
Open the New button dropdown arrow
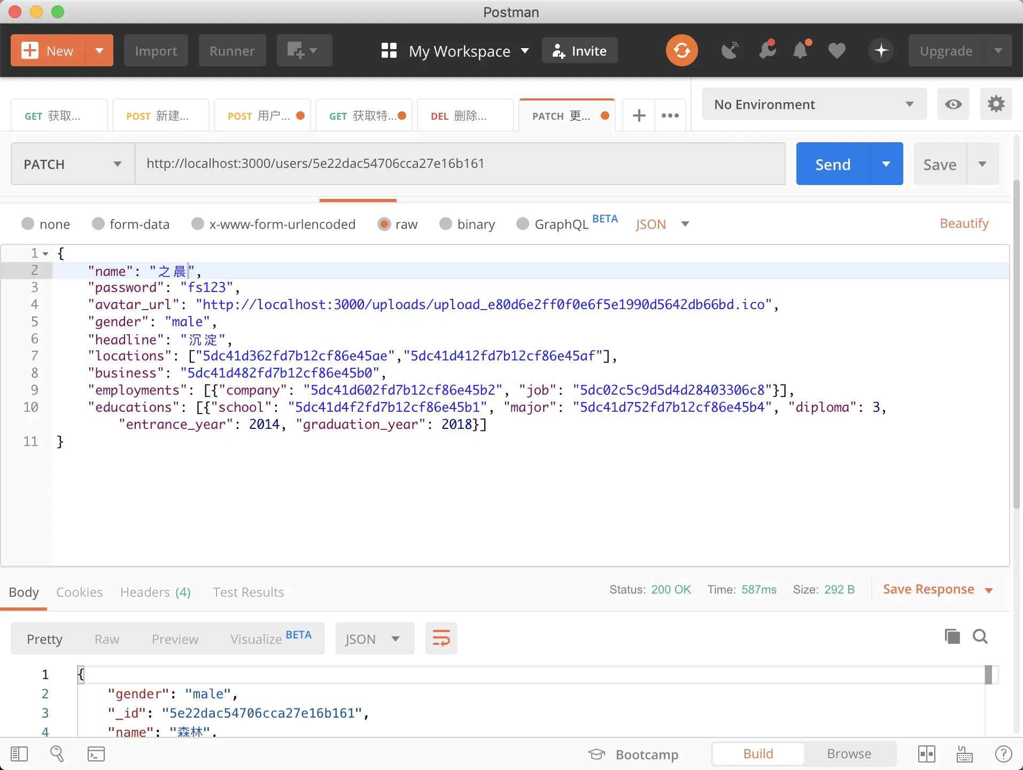(99, 51)
